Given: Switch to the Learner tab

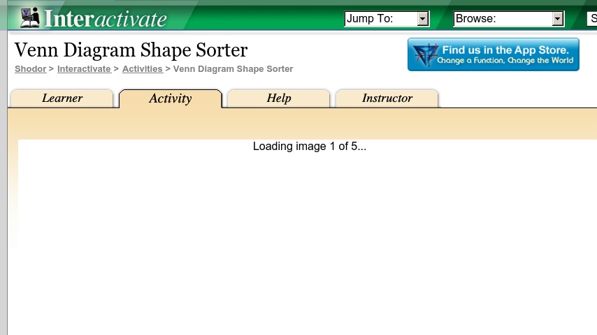Looking at the screenshot, I should [x=62, y=98].
